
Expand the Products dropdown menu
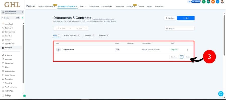point(131,6)
